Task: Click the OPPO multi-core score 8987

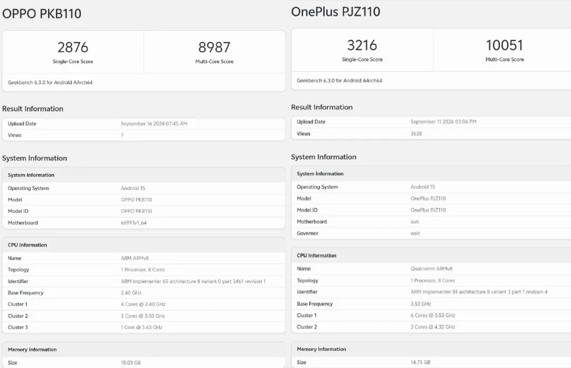Action: pos(214,48)
